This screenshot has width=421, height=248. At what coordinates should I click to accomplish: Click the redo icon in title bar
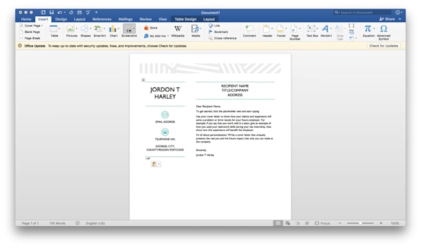71,12
